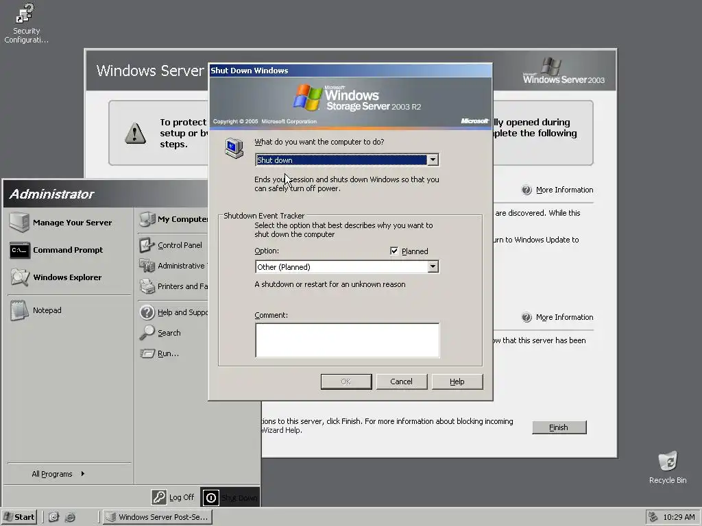Click Cancel in Shut Down Windows dialog

tap(402, 381)
